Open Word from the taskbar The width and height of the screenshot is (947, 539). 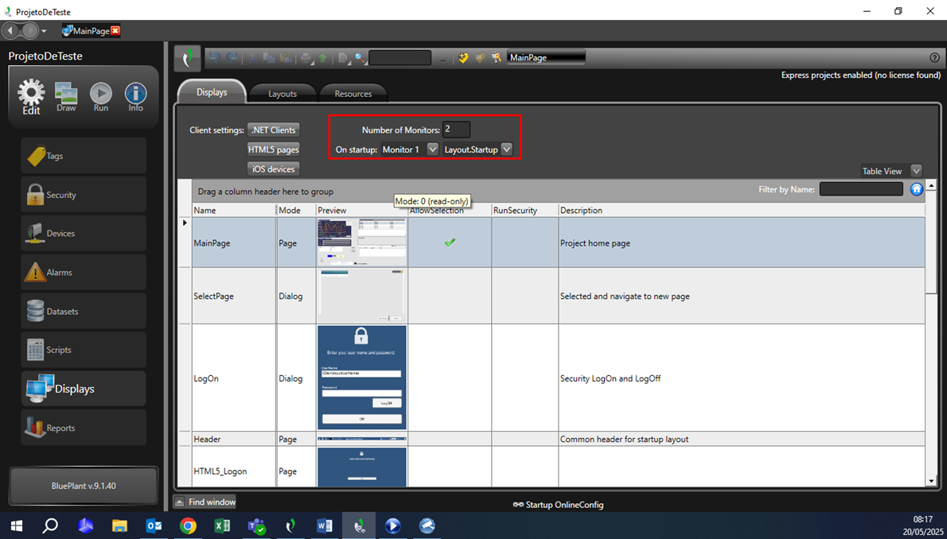[325, 525]
